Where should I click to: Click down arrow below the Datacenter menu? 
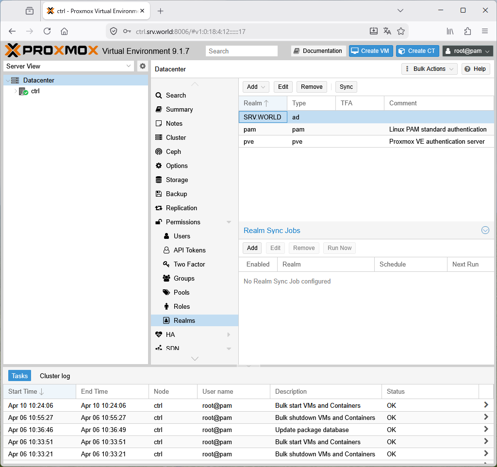pos(195,359)
